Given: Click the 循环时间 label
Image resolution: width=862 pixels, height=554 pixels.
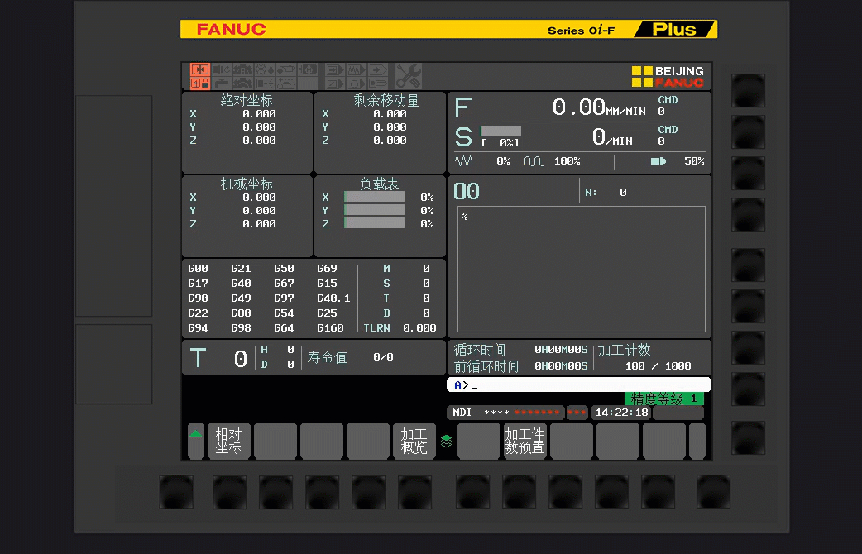Looking at the screenshot, I should coord(479,350).
